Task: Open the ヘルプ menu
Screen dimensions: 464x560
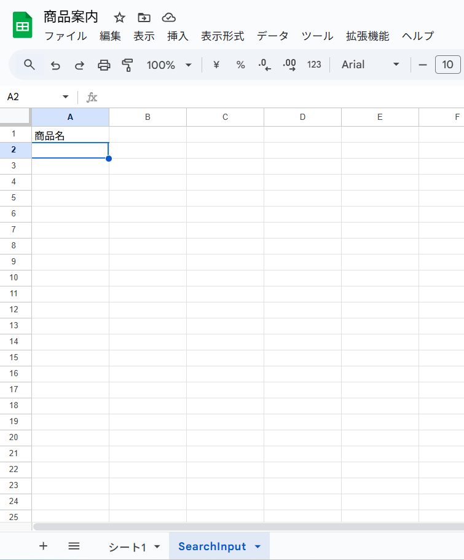Action: [417, 36]
